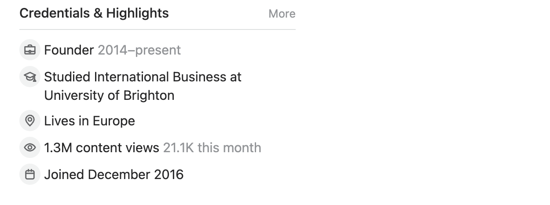Click the calendar joined-date icon

tap(30, 175)
